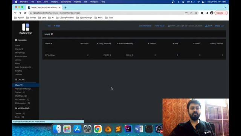Click the icon beside Maps panel title
Viewport: 241px width, 136px height.
click(x=52, y=34)
